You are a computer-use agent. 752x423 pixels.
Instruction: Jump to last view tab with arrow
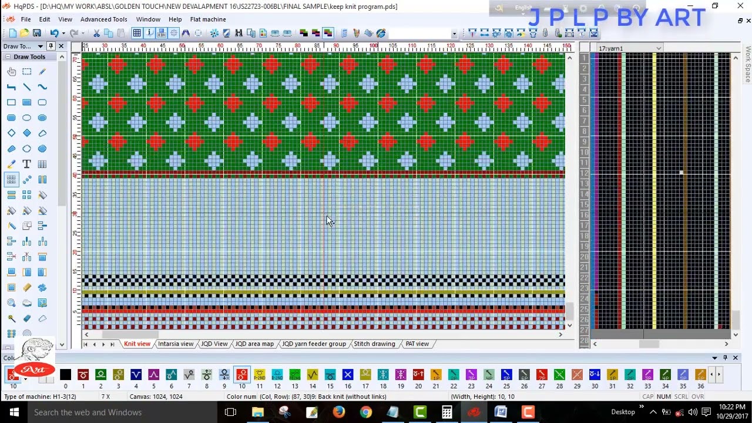tap(112, 344)
